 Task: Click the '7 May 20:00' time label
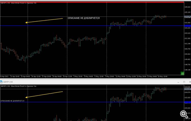pyautogui.click(x=110, y=76)
